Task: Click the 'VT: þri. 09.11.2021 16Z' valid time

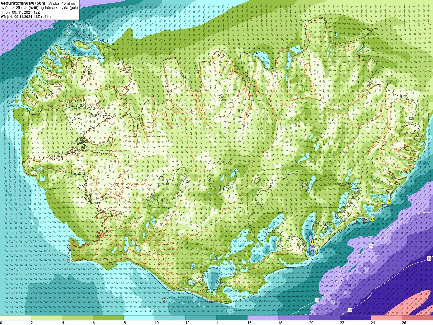Action: point(20,17)
